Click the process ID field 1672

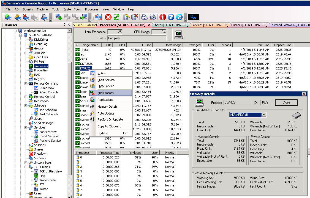pos(267,102)
